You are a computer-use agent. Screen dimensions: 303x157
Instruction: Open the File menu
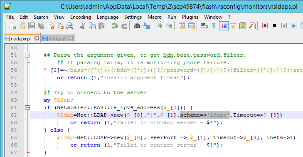pyautogui.click(x=10, y=17)
